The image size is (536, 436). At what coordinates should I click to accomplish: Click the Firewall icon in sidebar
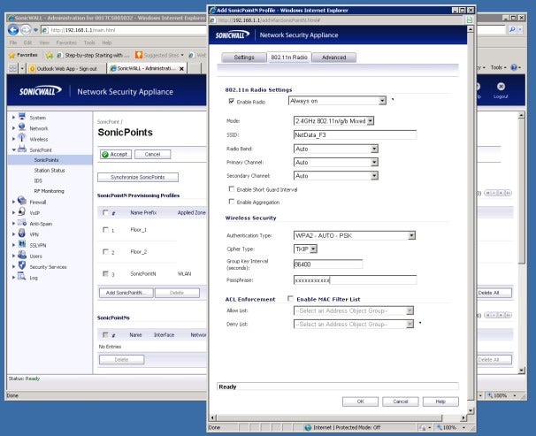pyautogui.click(x=22, y=201)
